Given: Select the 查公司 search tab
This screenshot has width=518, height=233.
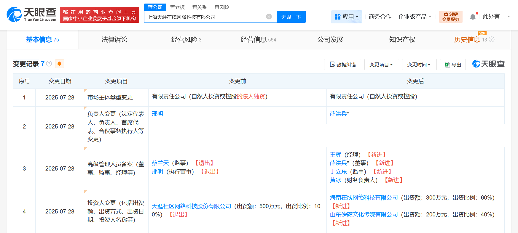Looking at the screenshot, I should click(x=155, y=7).
